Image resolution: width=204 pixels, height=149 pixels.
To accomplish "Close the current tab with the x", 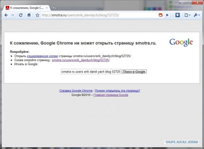I will tap(47, 8).
